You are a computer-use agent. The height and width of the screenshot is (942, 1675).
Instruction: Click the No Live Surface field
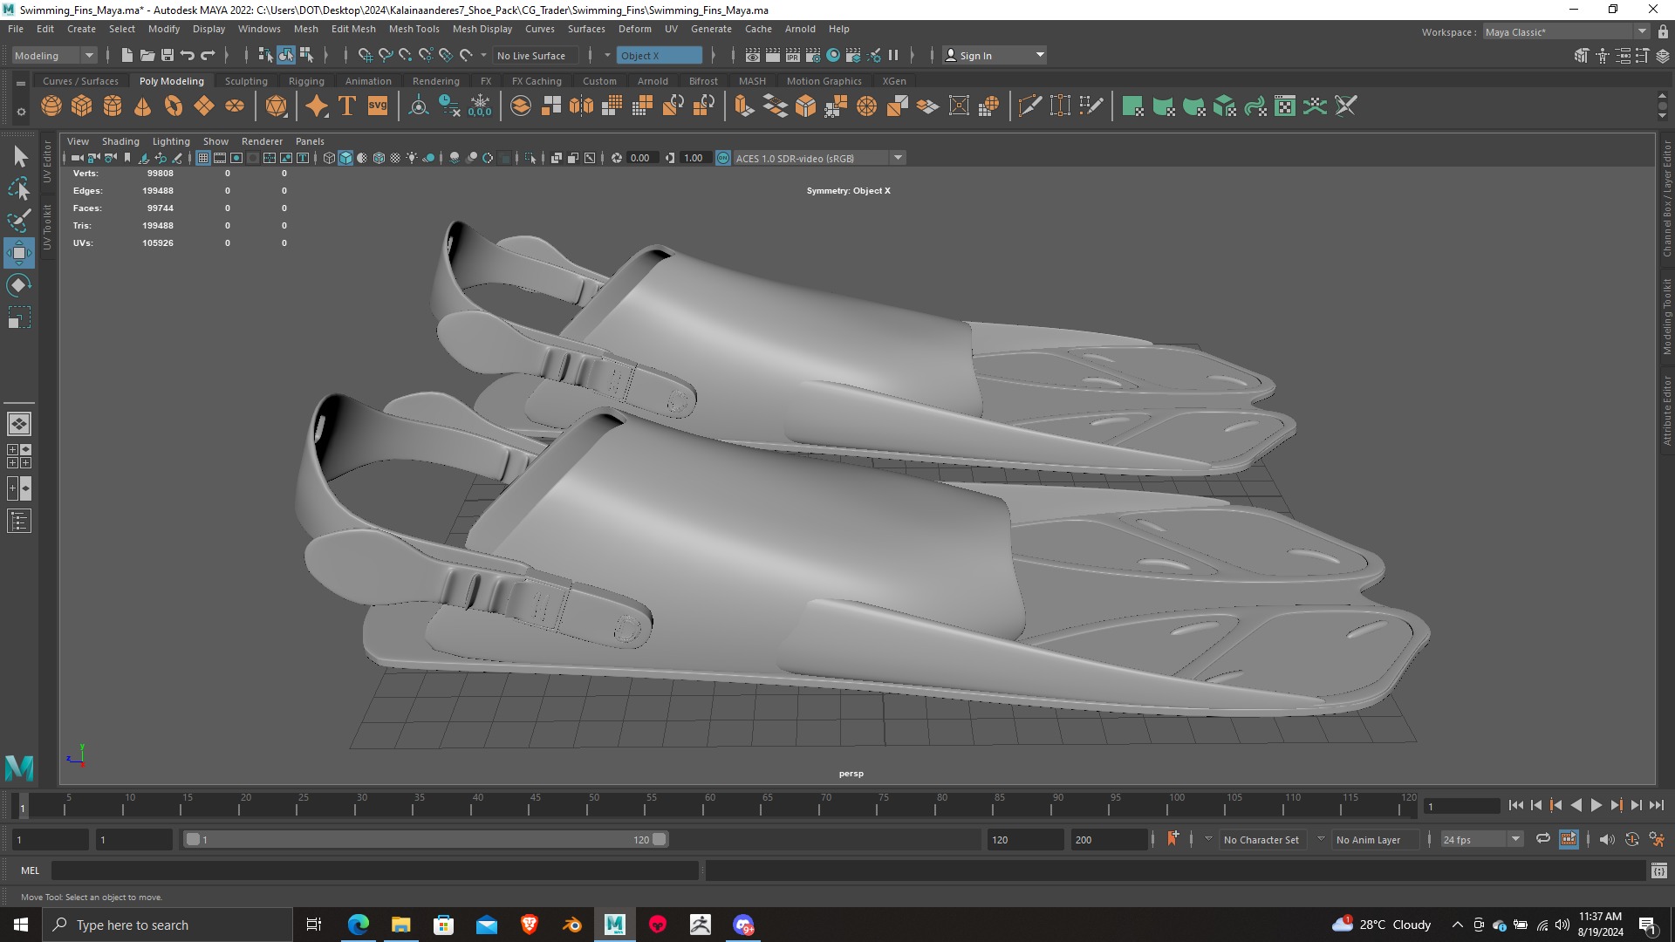click(x=535, y=55)
